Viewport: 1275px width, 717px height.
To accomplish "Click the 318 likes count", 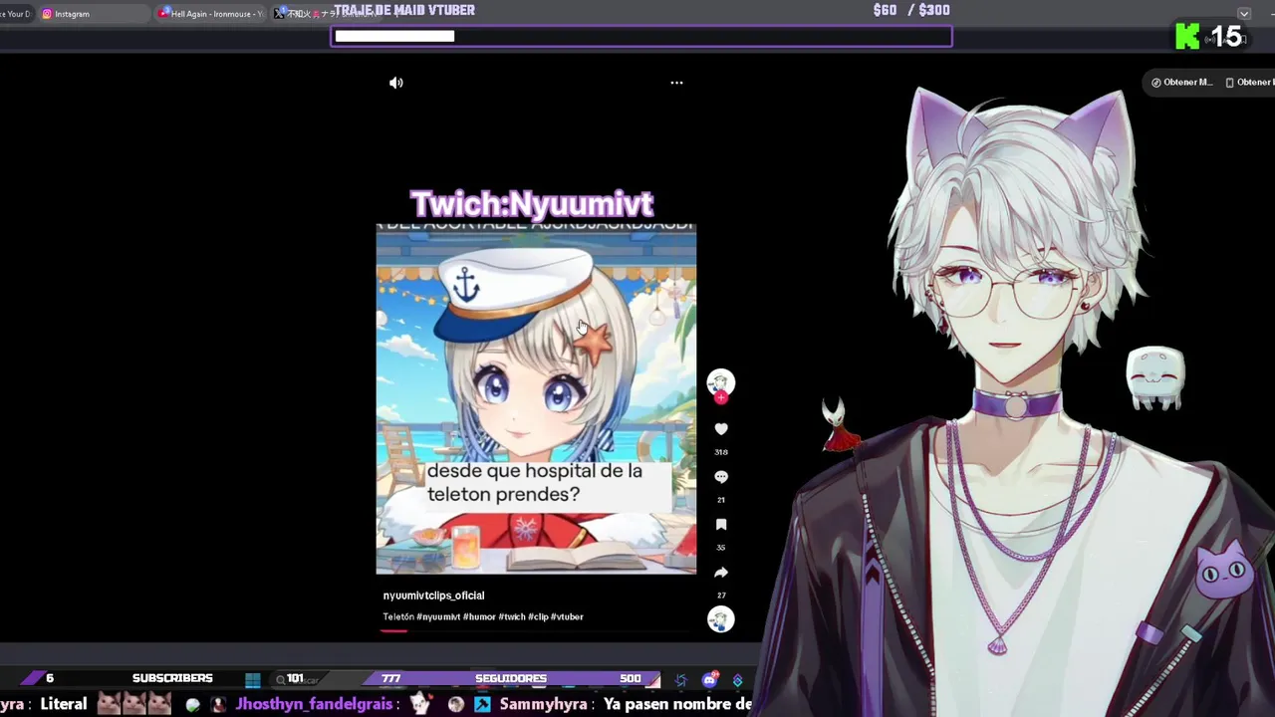I will (x=721, y=452).
